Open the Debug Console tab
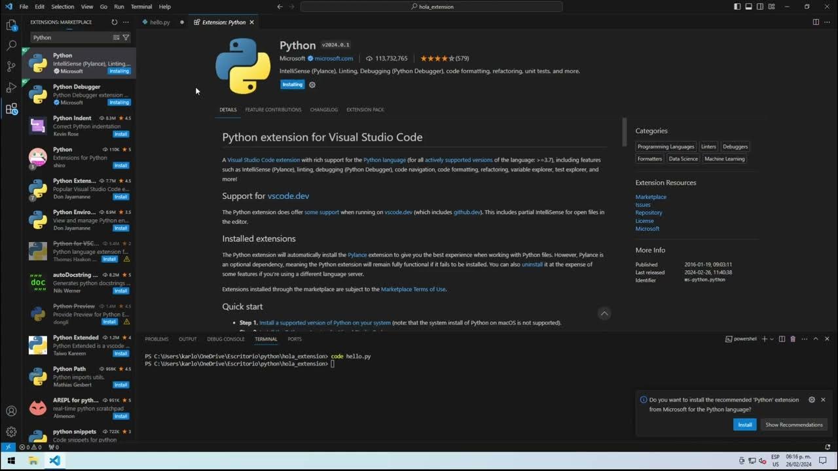The image size is (838, 471). click(226, 339)
